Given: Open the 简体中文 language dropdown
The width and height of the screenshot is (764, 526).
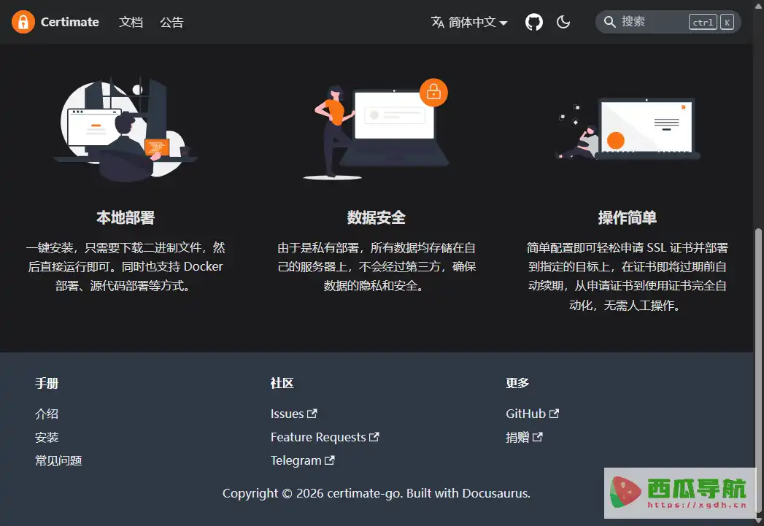Looking at the screenshot, I should point(469,22).
